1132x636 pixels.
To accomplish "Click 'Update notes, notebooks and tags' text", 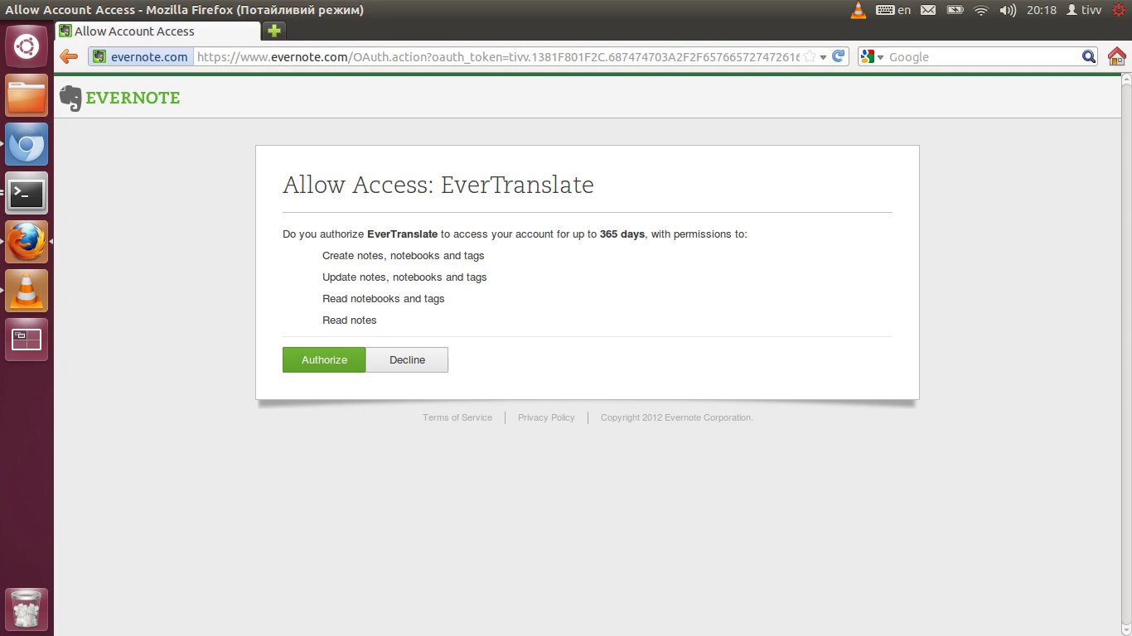I will pyautogui.click(x=404, y=277).
